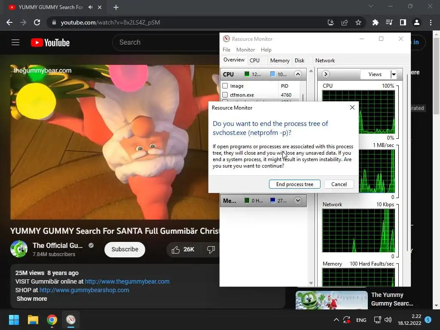Share this page via the share icon
Image resolution: width=440 pixels, height=330 pixels.
point(345,22)
